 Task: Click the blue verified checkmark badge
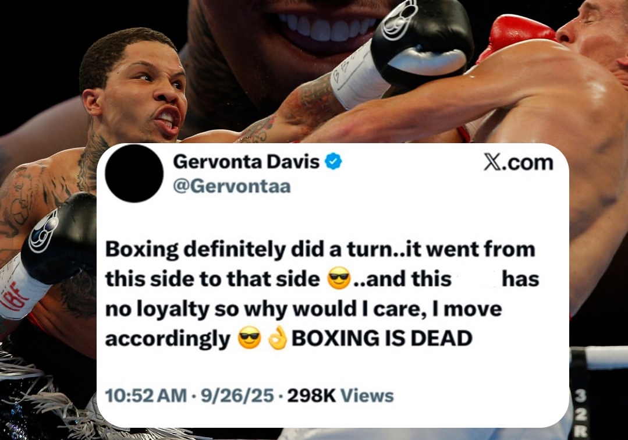tap(333, 162)
